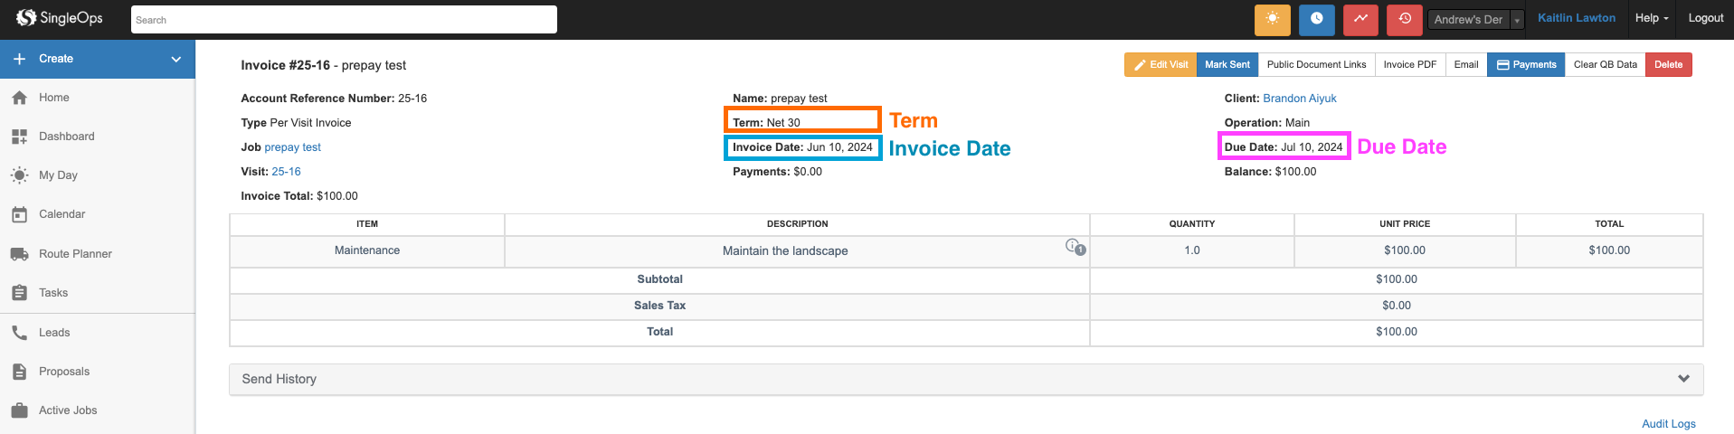Image resolution: width=1734 pixels, height=434 pixels.
Task: Expand the Send History panel
Action: pos(1683,379)
